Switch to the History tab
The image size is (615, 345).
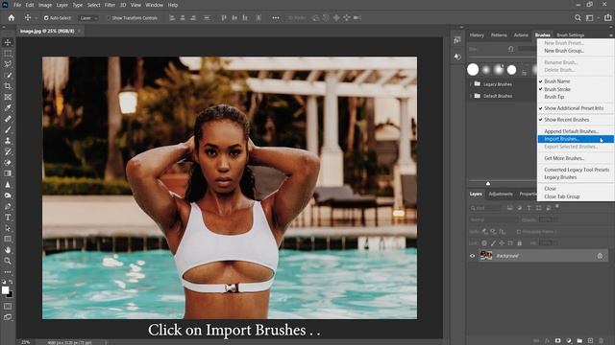477,35
